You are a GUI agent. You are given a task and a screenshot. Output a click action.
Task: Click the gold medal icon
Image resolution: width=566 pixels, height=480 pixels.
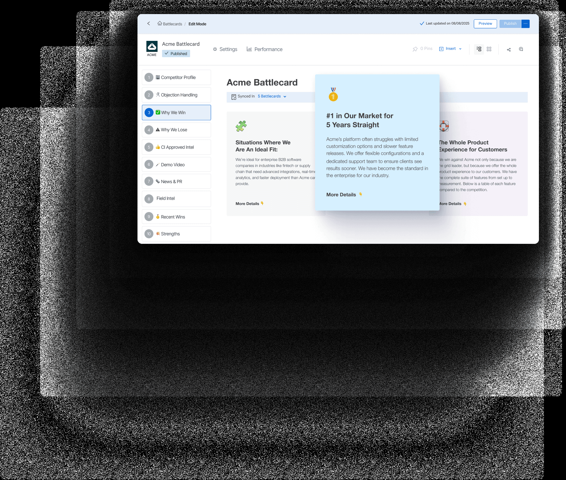[x=333, y=94]
